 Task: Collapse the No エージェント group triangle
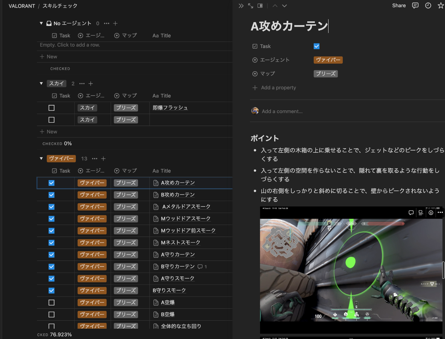pos(41,24)
